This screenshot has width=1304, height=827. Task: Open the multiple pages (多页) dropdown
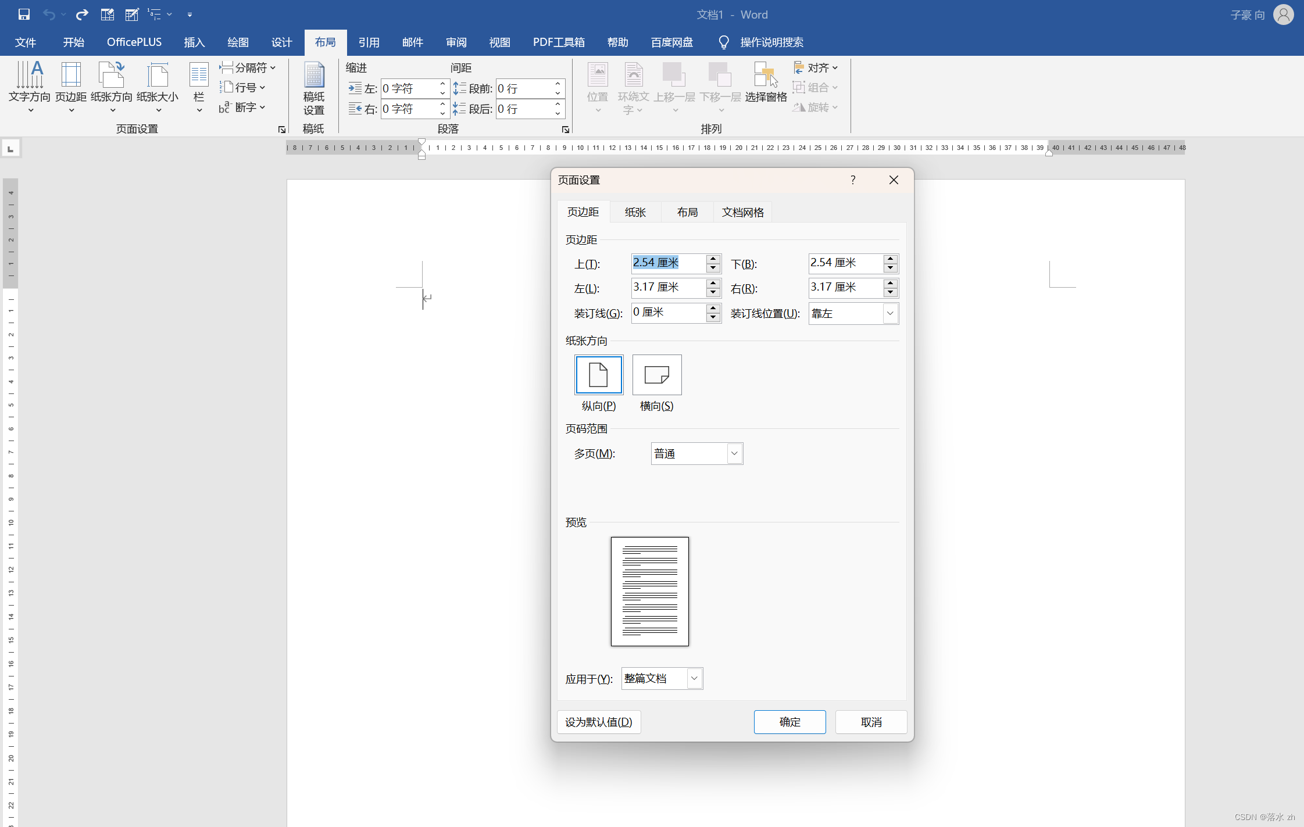[734, 453]
